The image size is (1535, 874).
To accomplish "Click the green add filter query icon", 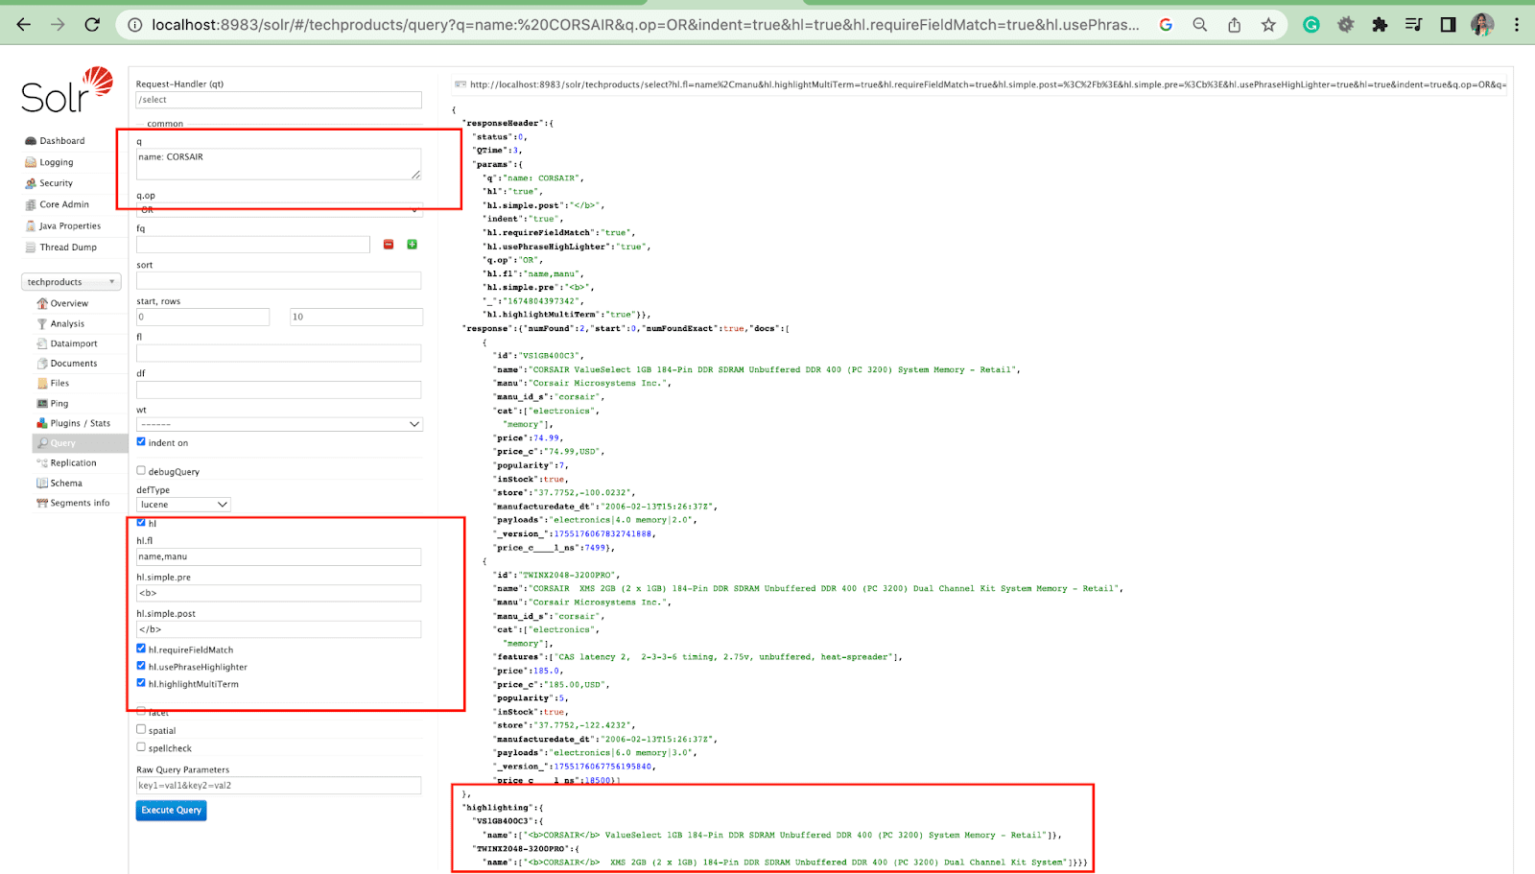I will [x=413, y=245].
